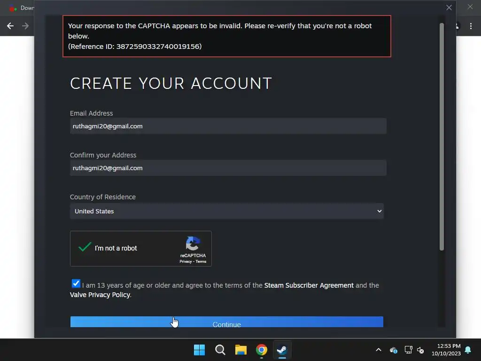481x361 pixels.
Task: Open File Explorer from the taskbar
Action: click(241, 350)
